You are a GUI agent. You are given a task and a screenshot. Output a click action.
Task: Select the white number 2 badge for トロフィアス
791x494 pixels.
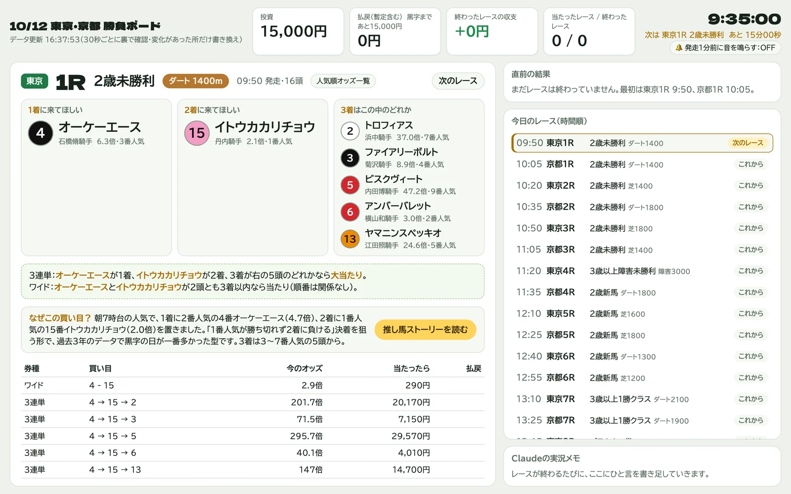[x=350, y=131]
